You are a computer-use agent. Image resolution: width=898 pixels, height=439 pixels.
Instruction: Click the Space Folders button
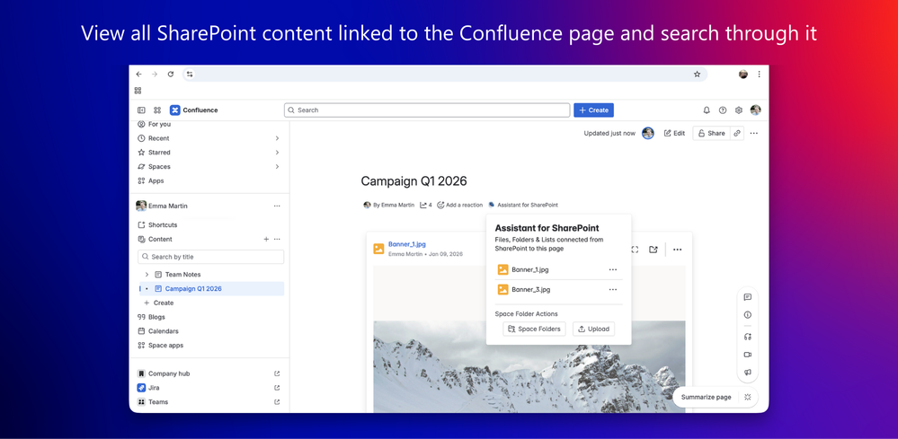(534, 329)
